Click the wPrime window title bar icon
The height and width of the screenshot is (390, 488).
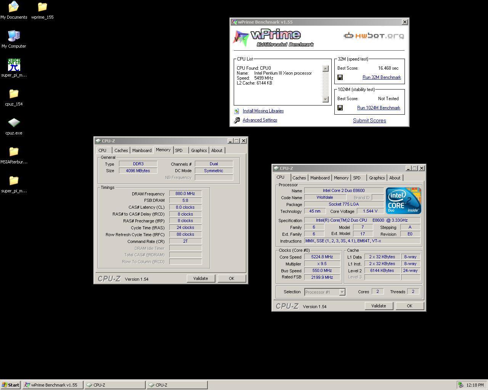(234, 22)
